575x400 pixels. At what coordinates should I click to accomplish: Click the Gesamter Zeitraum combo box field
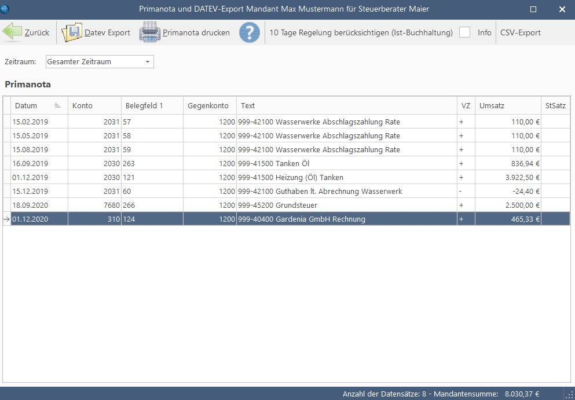tap(93, 61)
